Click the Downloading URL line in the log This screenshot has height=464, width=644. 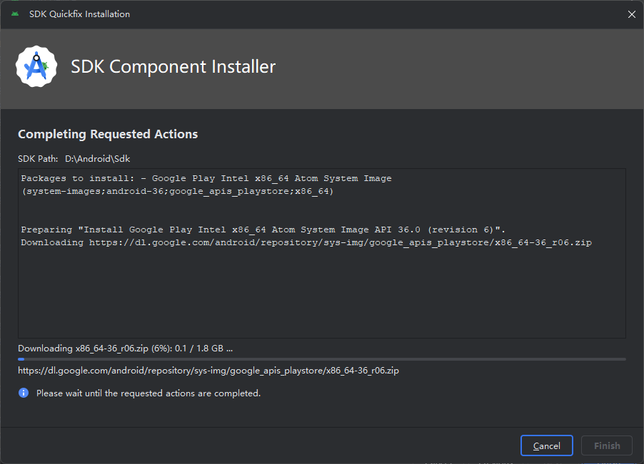[x=306, y=242]
